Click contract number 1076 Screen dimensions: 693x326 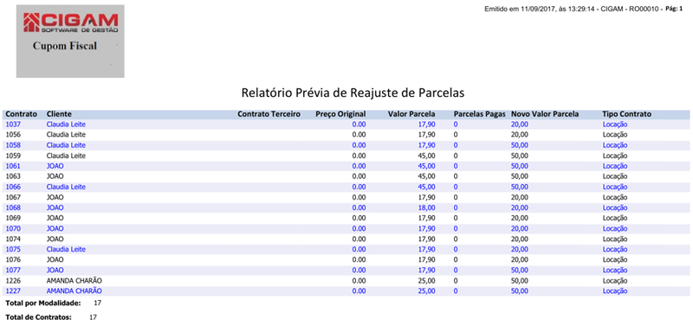click(13, 259)
